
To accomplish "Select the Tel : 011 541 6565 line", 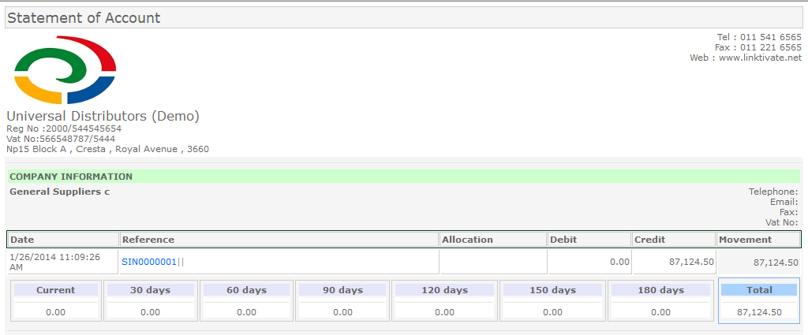I will click(x=759, y=37).
